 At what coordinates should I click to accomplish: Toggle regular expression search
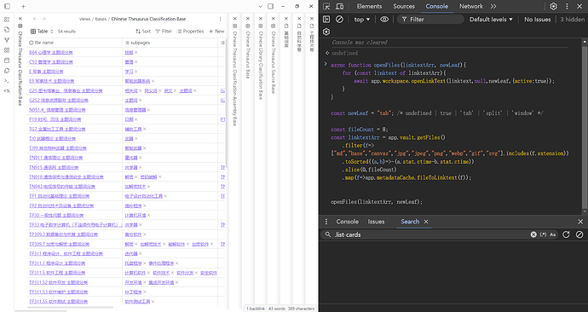(543, 234)
